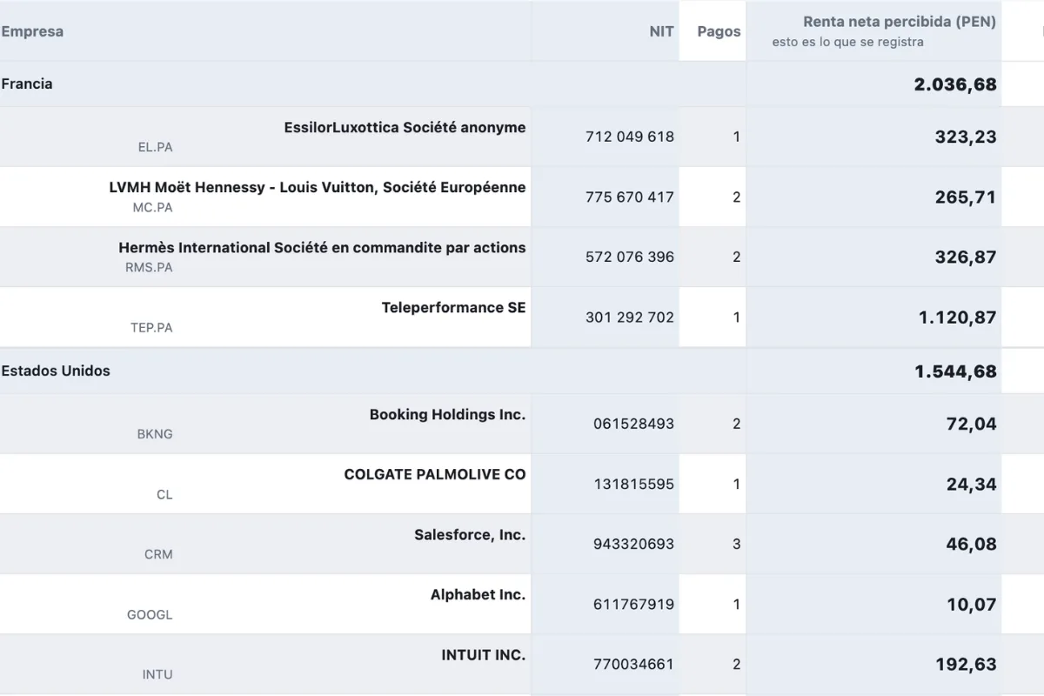Select NIT 061528493
Viewport: 1044px width, 696px height.
(634, 424)
